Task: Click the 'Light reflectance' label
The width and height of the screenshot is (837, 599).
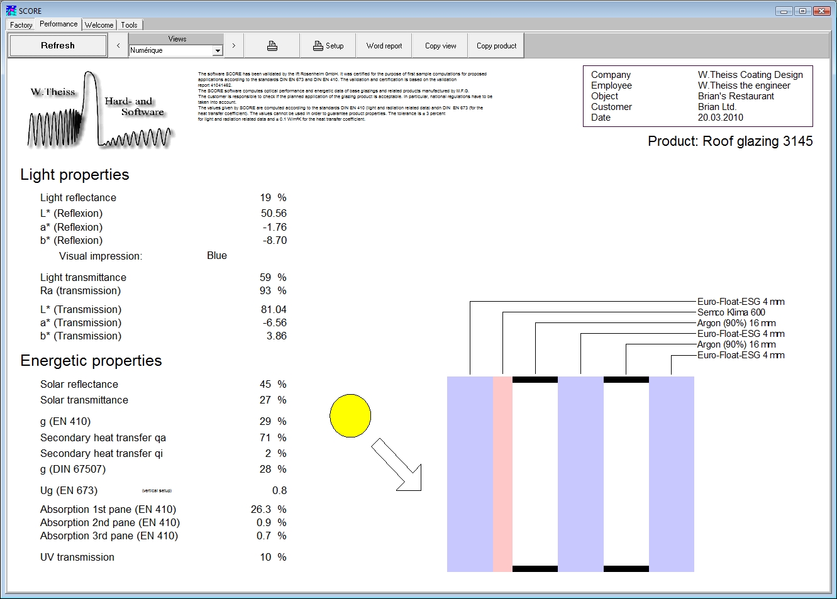Action: [78, 197]
